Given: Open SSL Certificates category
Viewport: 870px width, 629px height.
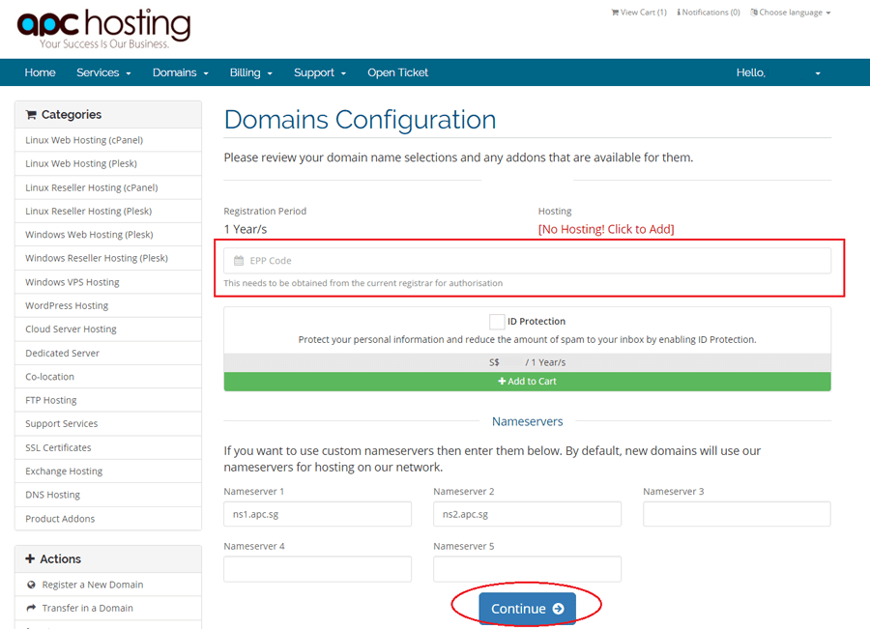Looking at the screenshot, I should click(x=108, y=447).
